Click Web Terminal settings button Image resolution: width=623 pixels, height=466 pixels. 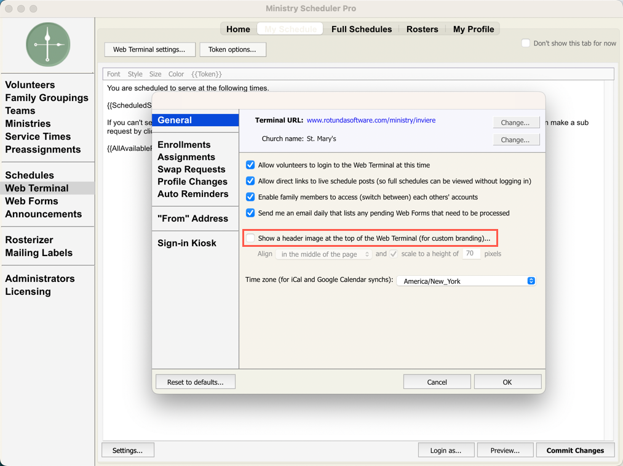coord(150,50)
